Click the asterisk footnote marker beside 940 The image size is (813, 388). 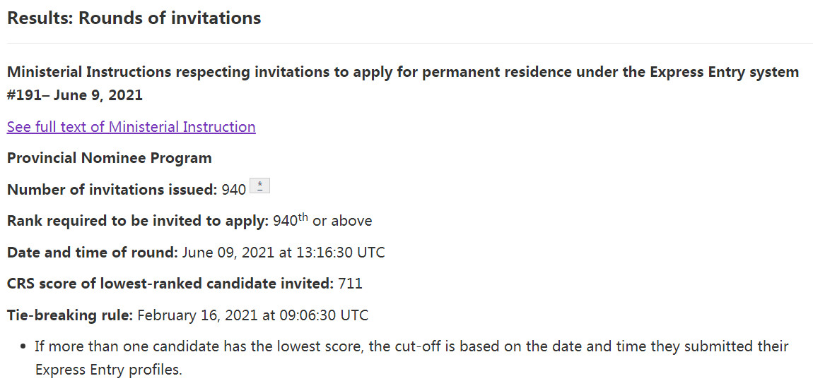(x=260, y=186)
